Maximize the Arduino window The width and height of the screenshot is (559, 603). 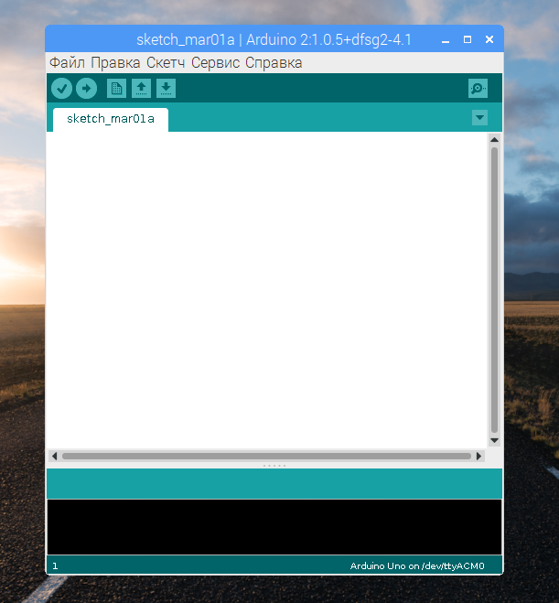coord(468,39)
